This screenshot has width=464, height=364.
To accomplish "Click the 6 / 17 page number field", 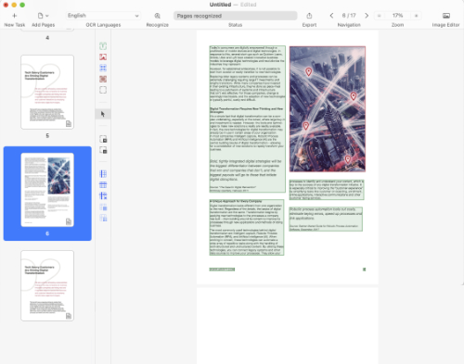I will [349, 16].
